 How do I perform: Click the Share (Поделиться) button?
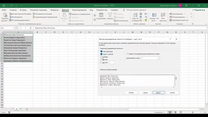click(199, 10)
